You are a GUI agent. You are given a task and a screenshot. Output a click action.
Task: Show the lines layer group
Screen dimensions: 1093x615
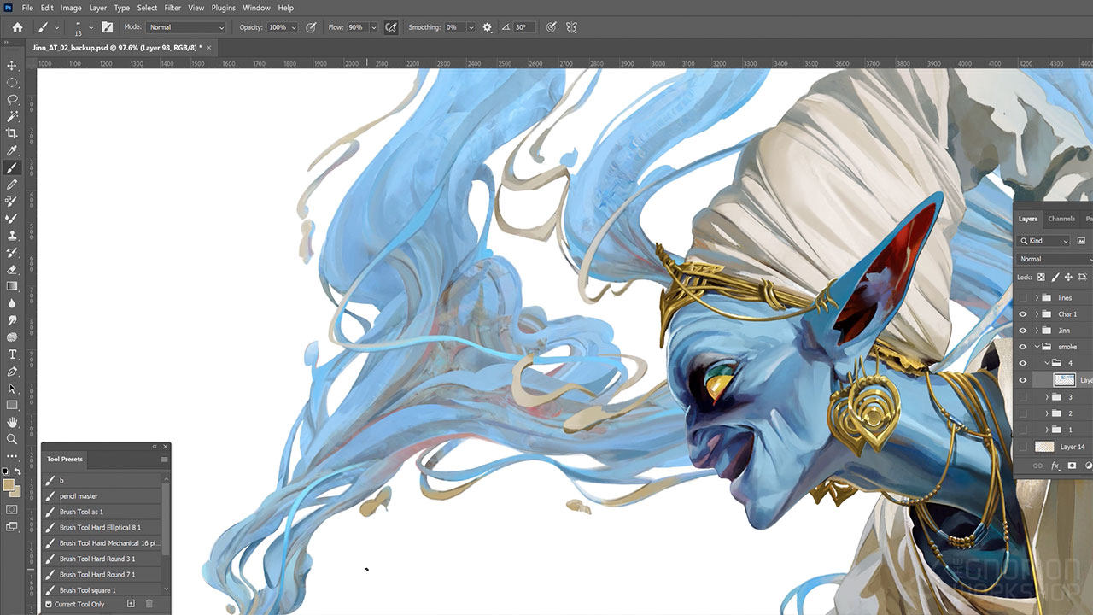[x=1023, y=298]
